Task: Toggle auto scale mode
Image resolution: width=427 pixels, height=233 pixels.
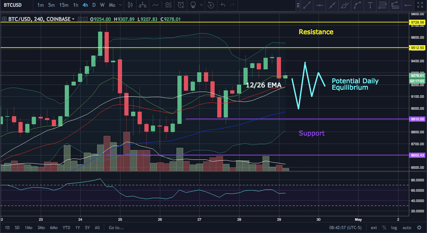Action: [x=407, y=228]
